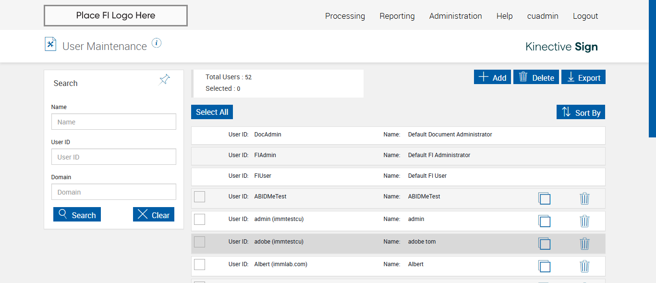Click the User ID search field

coord(114,157)
